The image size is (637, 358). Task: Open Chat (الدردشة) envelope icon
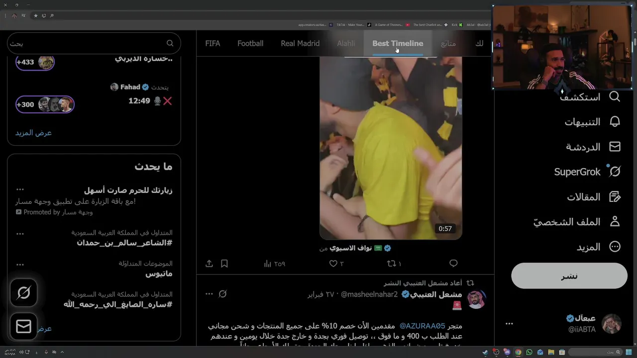click(615, 147)
